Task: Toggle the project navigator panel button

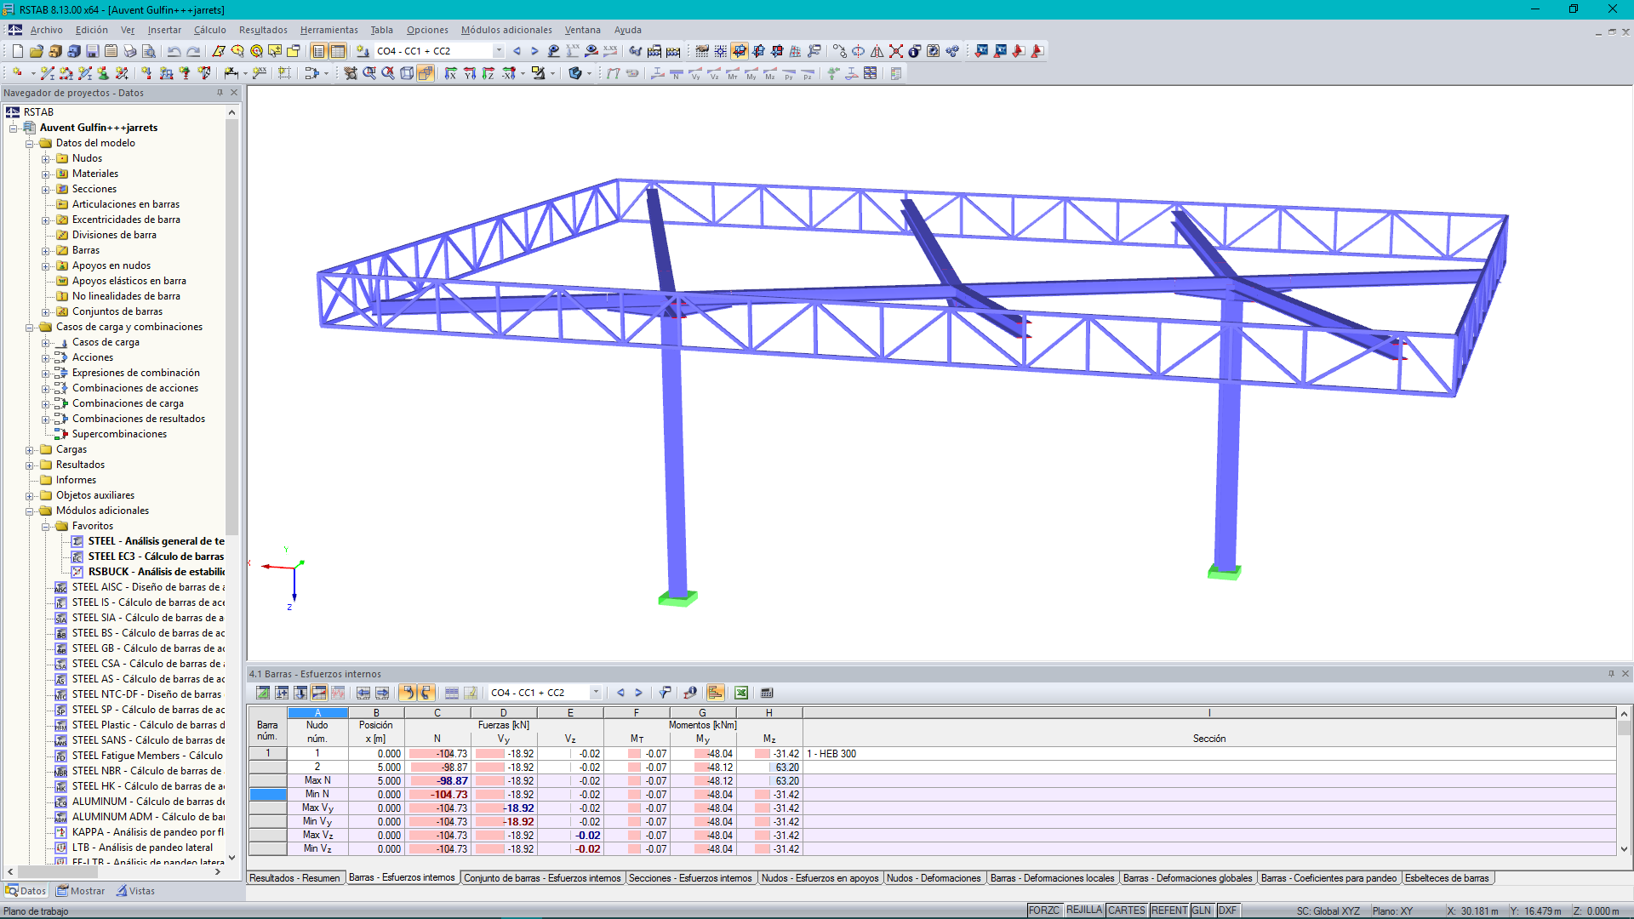Action: tap(318, 51)
